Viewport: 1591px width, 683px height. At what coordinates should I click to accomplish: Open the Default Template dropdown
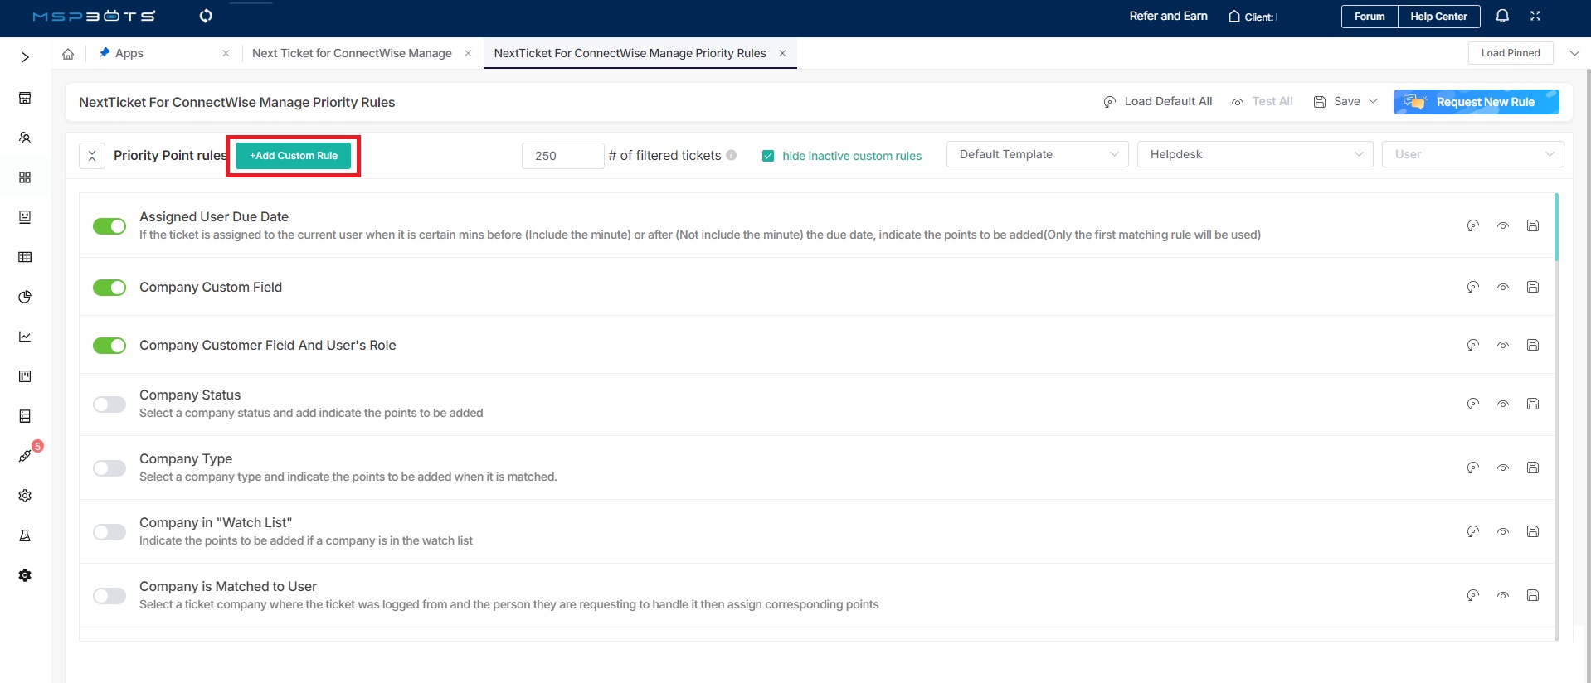(1037, 154)
